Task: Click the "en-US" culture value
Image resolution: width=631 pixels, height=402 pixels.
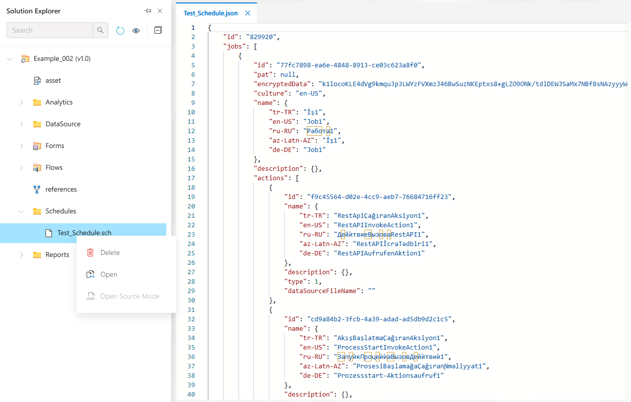Action: (309, 93)
